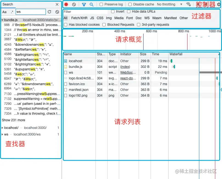Collapse bundle.js search results
Viewport: 222px width, 179px height.
pos(2,20)
